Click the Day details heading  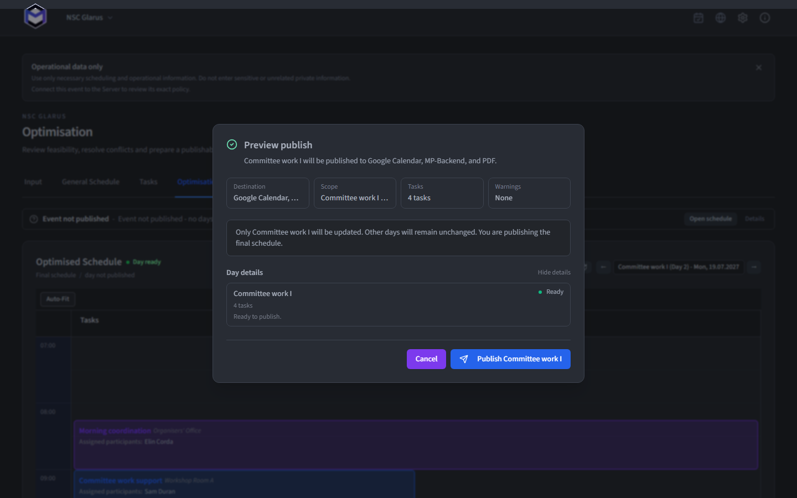pyautogui.click(x=245, y=272)
